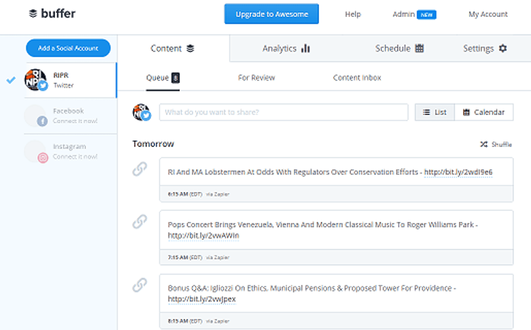Image resolution: width=531 pixels, height=330 pixels.
Task: Go to the For Review sub-tab
Action: pyautogui.click(x=256, y=78)
